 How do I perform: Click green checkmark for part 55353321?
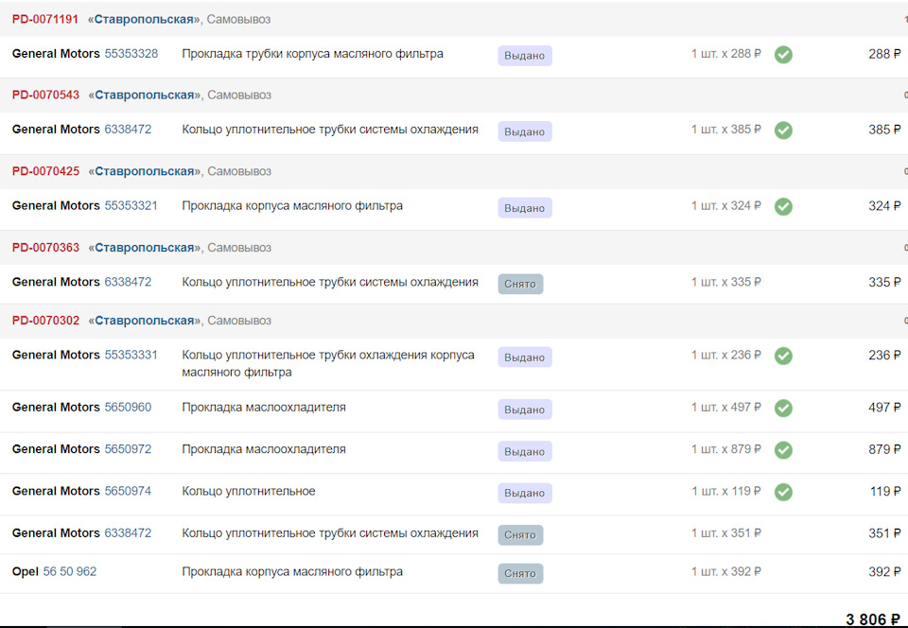[x=783, y=206]
